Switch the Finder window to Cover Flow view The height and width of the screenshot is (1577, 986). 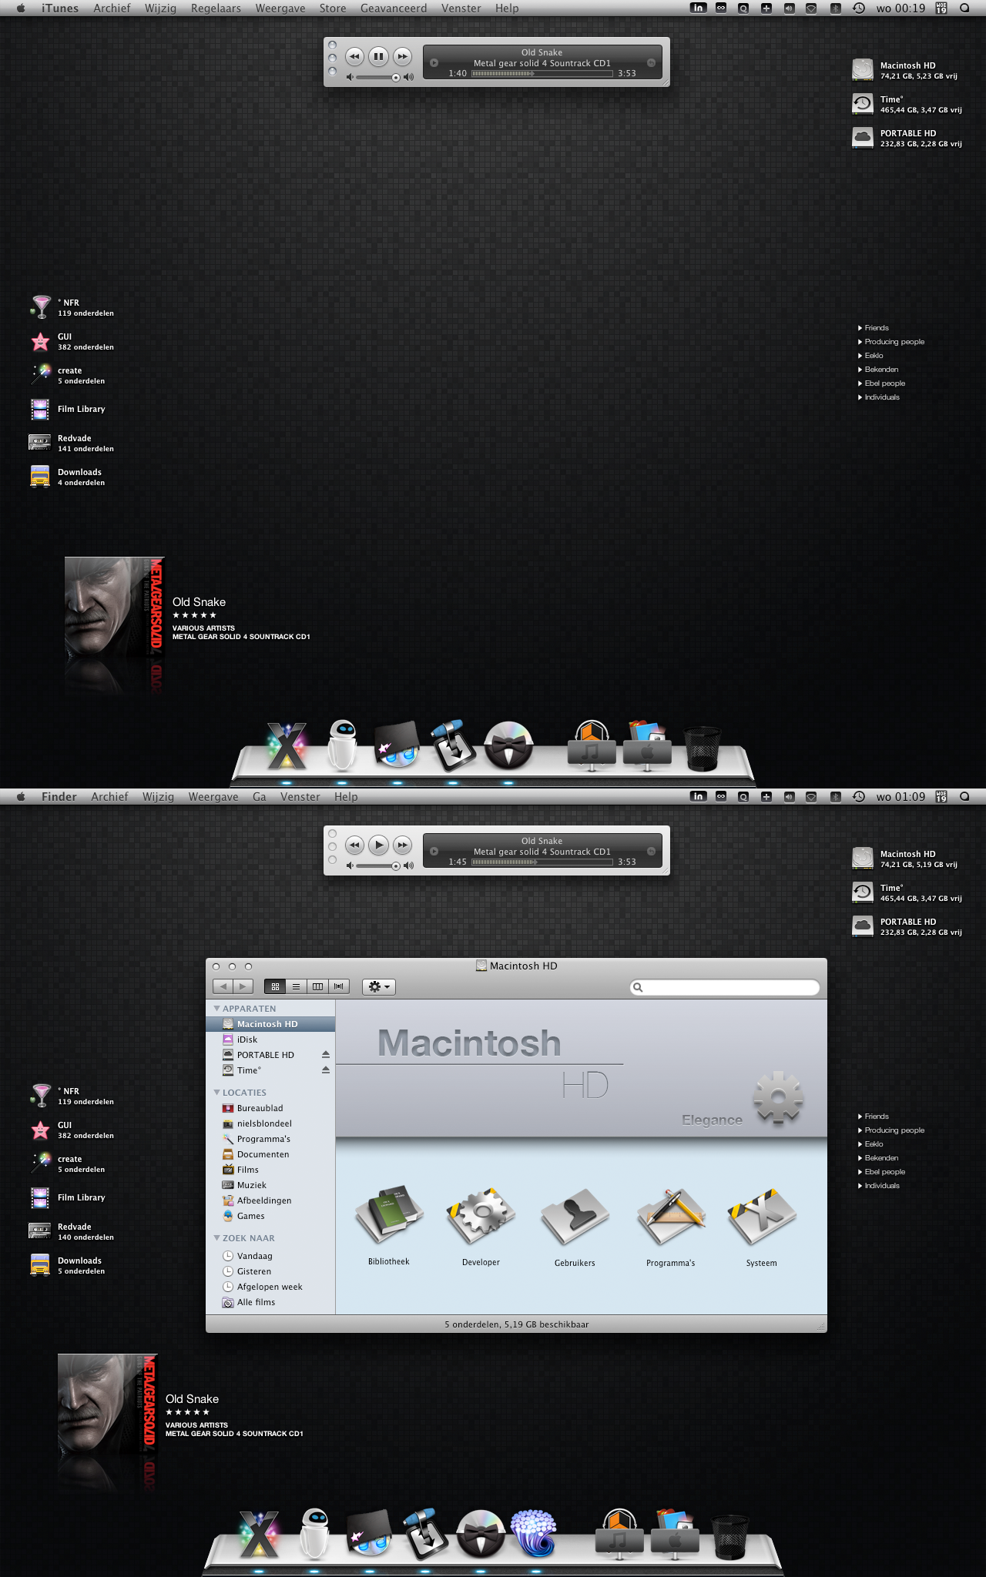tap(339, 986)
